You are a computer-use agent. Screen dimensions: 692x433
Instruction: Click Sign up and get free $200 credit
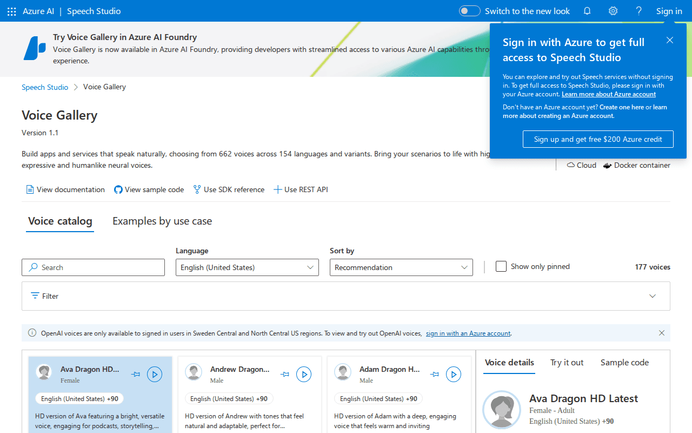(598, 139)
